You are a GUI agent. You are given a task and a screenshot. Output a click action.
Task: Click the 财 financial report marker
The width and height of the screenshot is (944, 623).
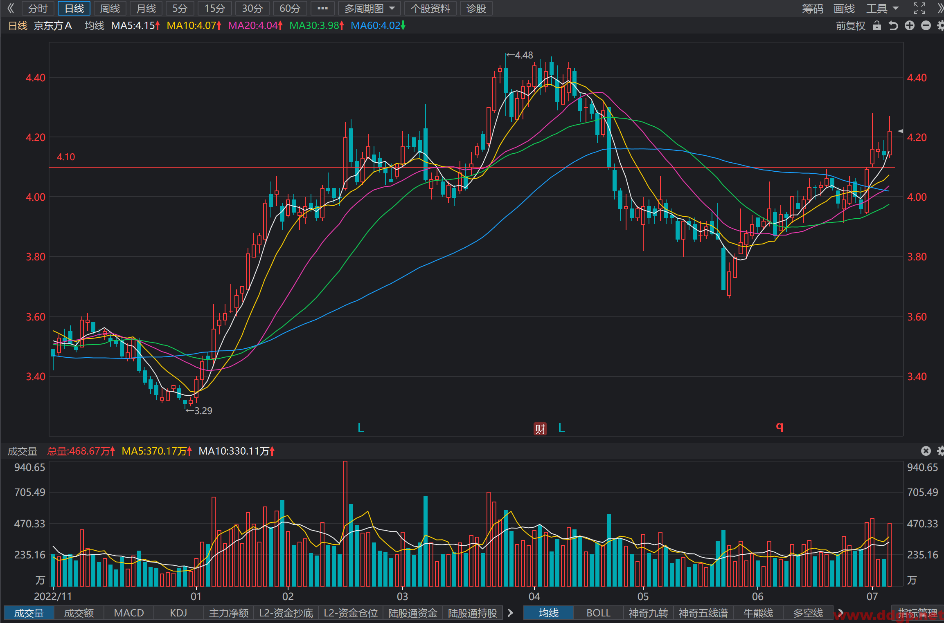tap(540, 428)
